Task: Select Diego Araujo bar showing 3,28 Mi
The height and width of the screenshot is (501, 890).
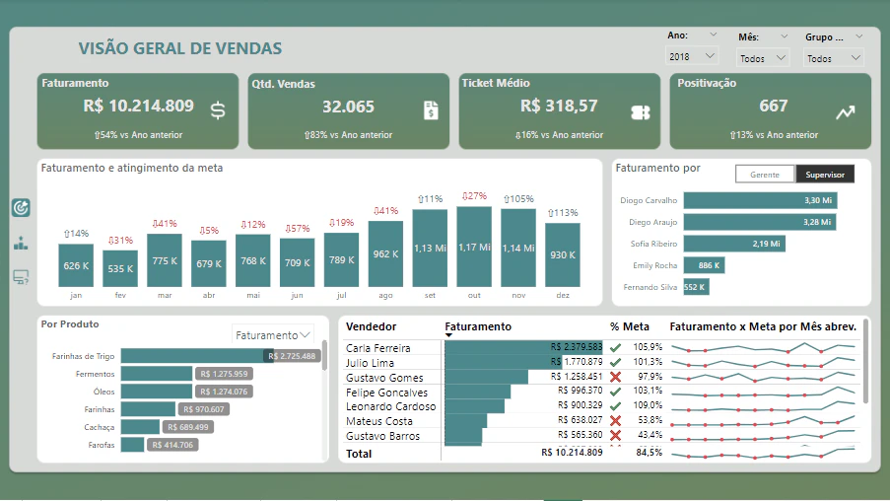Action: tap(760, 222)
